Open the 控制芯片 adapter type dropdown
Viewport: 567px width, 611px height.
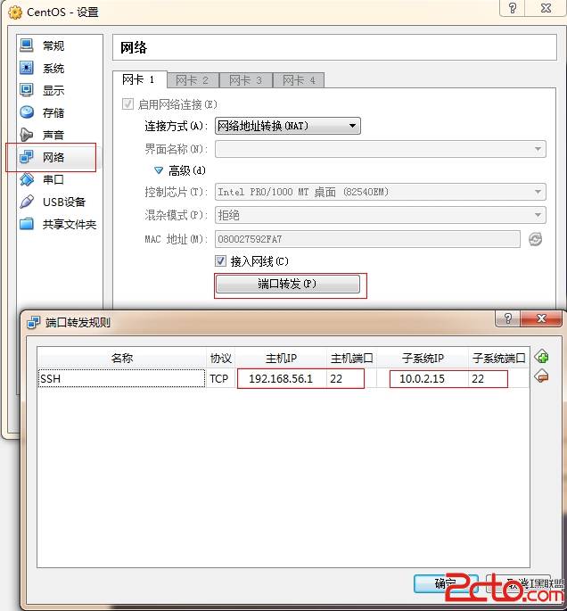point(381,192)
